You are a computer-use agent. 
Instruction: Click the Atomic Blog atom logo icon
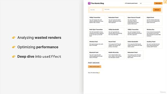pos(89,3)
